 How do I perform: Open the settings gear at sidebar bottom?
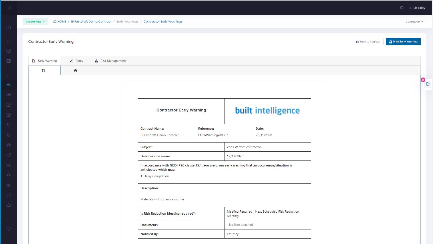(x=8, y=228)
